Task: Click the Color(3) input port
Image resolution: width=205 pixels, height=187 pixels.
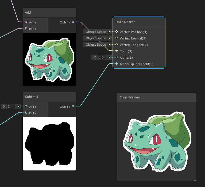Action: tap(117, 51)
